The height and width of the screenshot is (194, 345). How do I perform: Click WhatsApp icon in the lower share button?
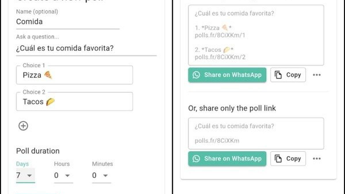point(196,159)
